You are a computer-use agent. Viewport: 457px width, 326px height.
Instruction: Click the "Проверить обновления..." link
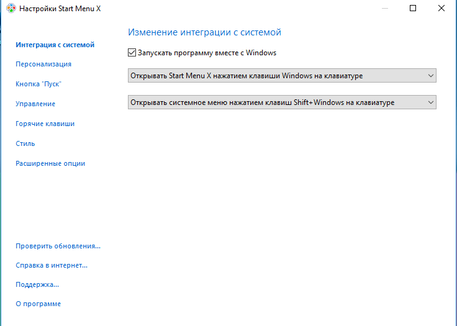(58, 246)
